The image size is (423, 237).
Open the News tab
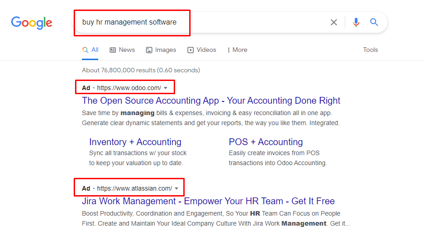click(122, 50)
